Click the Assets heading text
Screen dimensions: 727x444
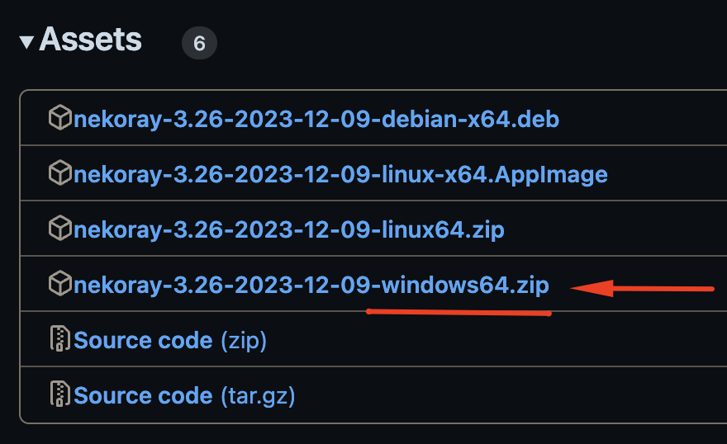click(x=91, y=40)
